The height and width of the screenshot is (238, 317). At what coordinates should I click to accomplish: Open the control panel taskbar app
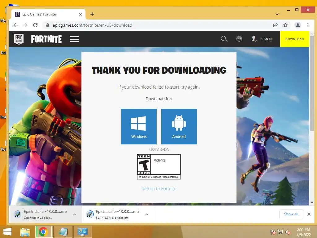[82, 232]
